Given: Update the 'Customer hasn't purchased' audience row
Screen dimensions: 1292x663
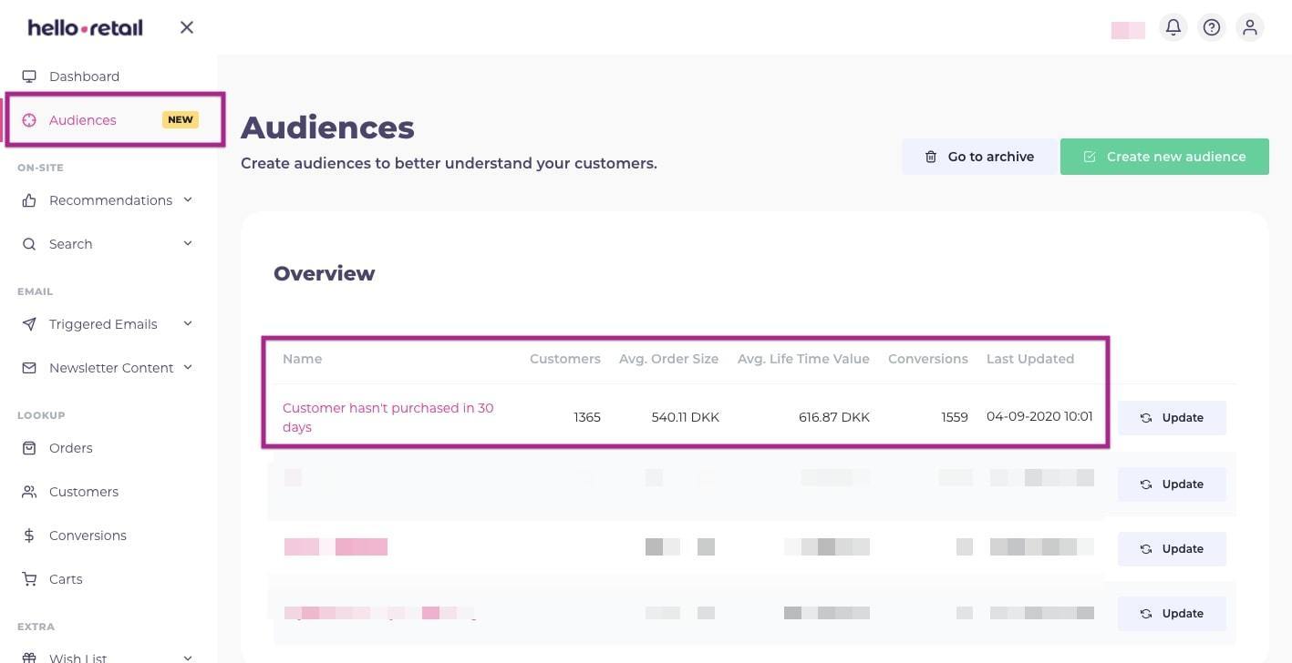Looking at the screenshot, I should (1172, 418).
